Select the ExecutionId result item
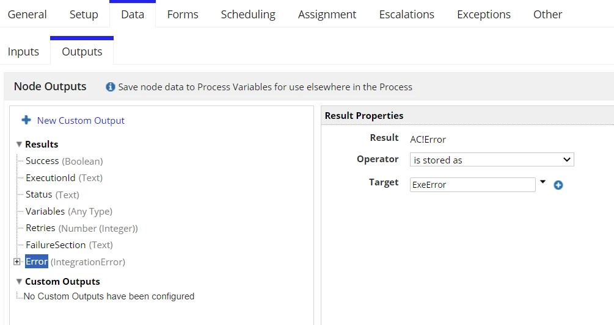The height and width of the screenshot is (325, 614). (64, 177)
